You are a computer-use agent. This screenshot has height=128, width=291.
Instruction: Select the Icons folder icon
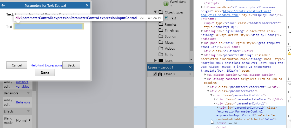pos(161,61)
